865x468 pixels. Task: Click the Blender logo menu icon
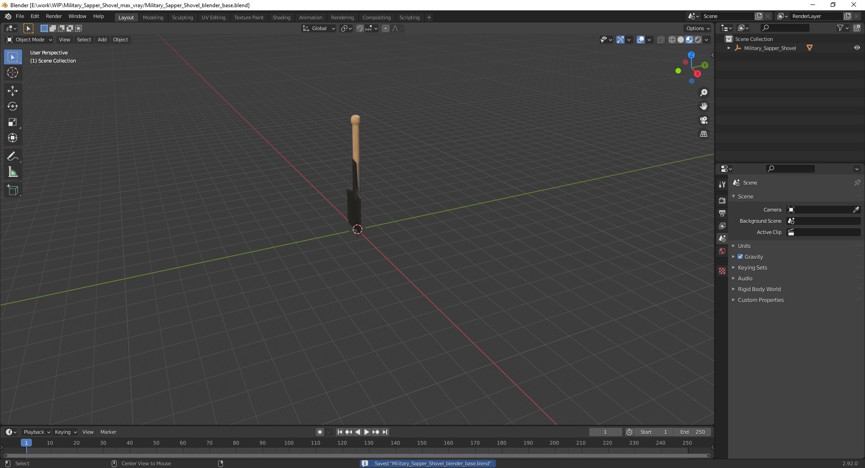click(x=8, y=16)
